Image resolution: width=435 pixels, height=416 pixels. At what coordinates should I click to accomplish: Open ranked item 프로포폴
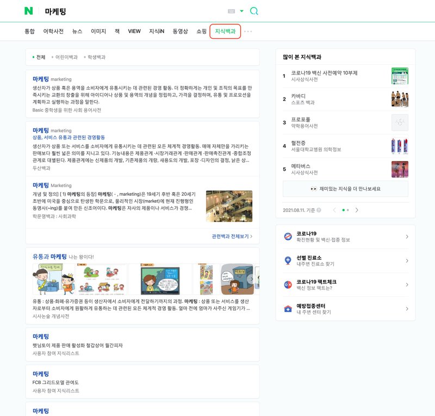(301, 120)
